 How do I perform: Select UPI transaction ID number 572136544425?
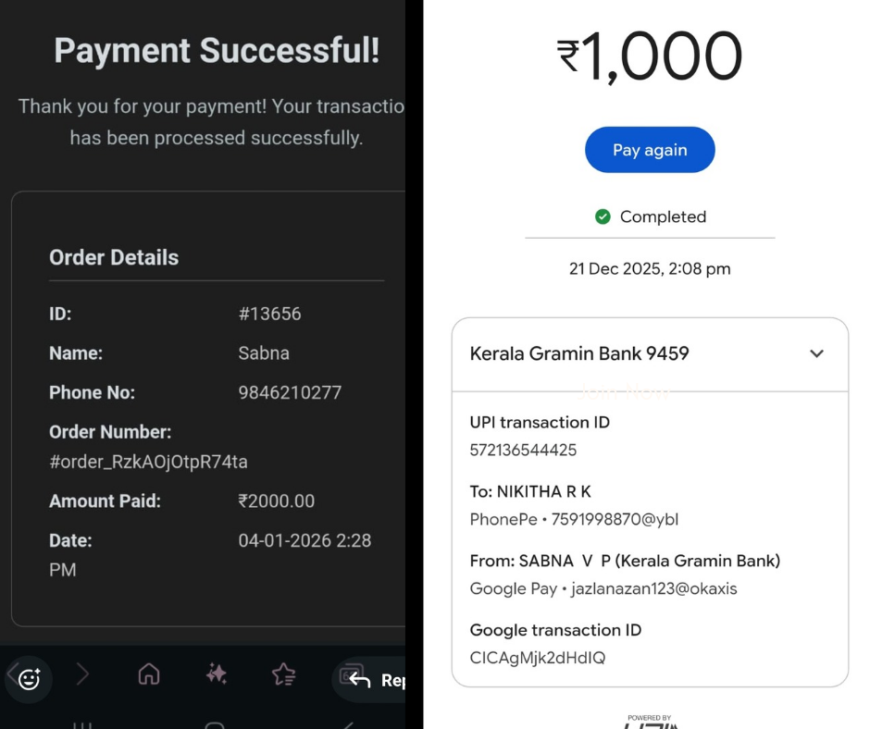pos(523,451)
